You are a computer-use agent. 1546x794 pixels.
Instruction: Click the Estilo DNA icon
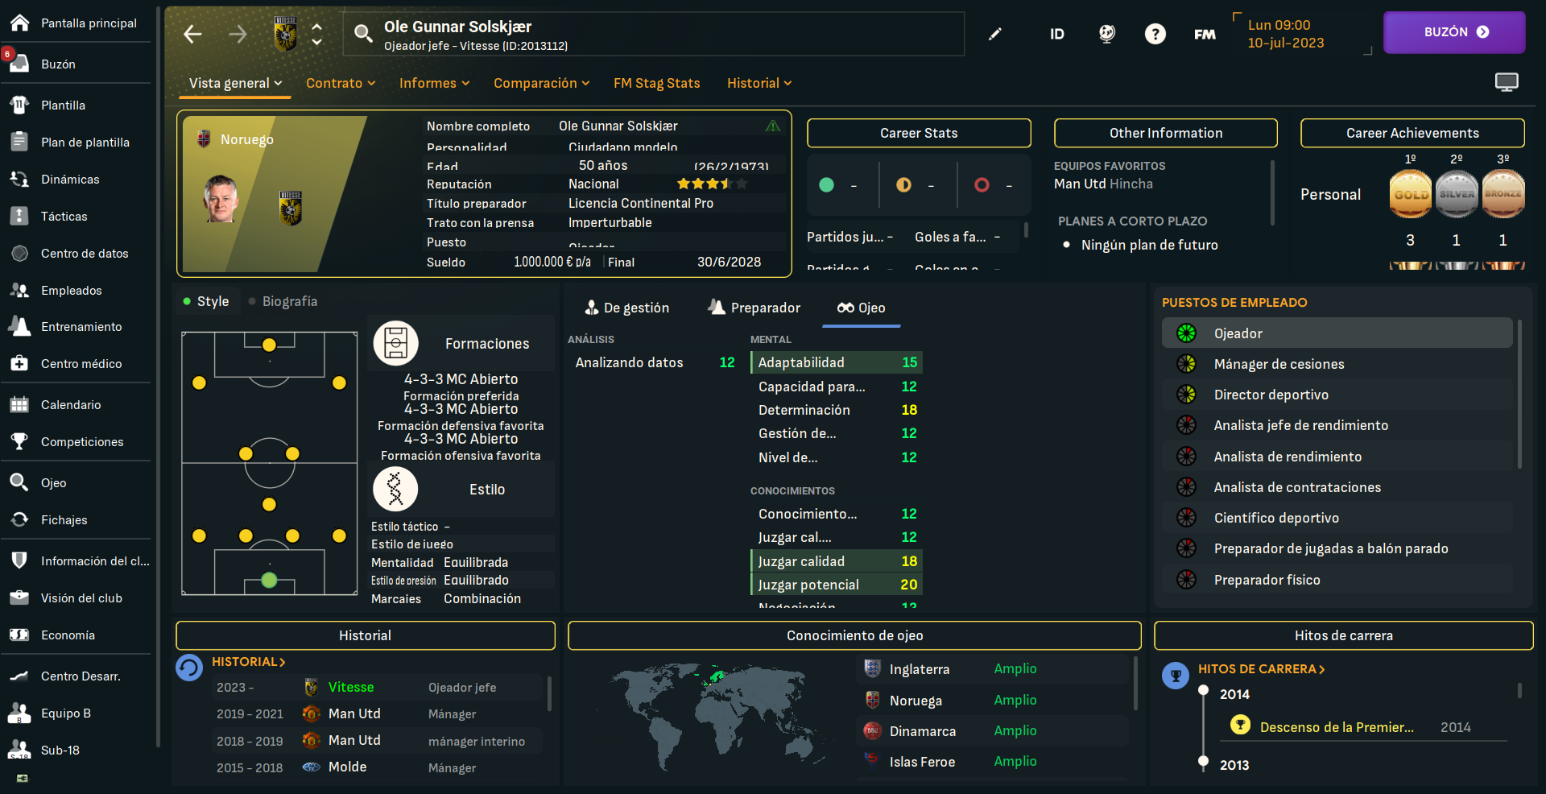tap(395, 489)
